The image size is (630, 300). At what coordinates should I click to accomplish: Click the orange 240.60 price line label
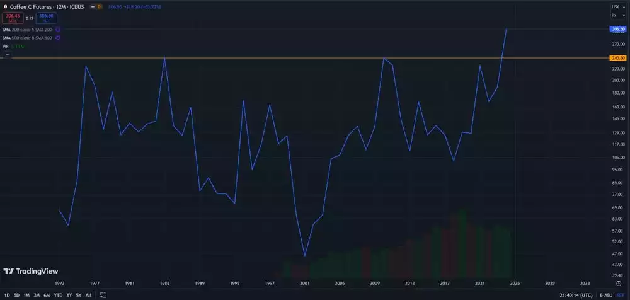[x=618, y=58]
